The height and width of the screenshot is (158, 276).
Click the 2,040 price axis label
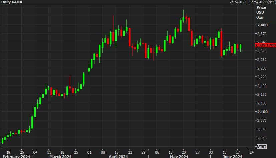click(x=262, y=129)
